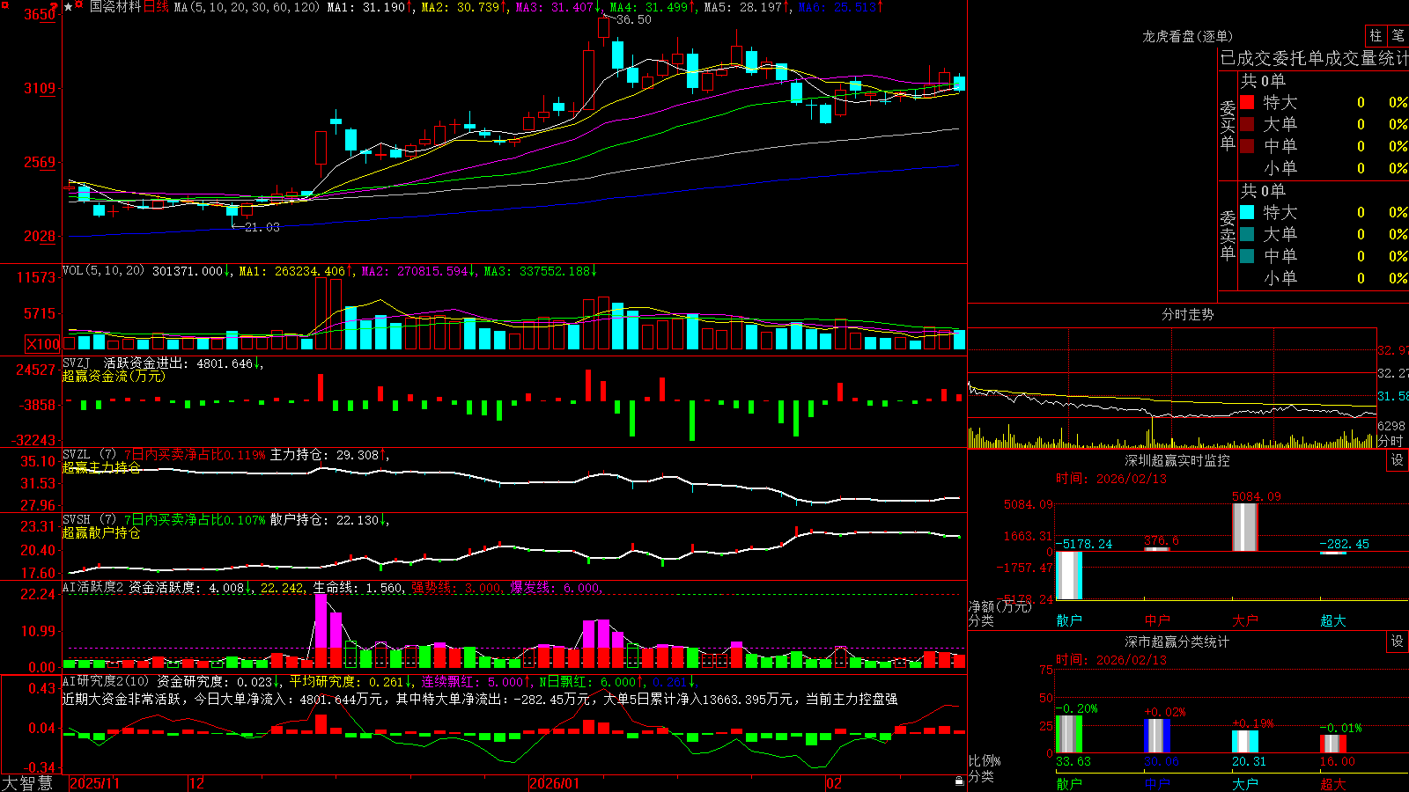
Task: Click the 2026/01 date marker on timeline
Action: click(555, 783)
